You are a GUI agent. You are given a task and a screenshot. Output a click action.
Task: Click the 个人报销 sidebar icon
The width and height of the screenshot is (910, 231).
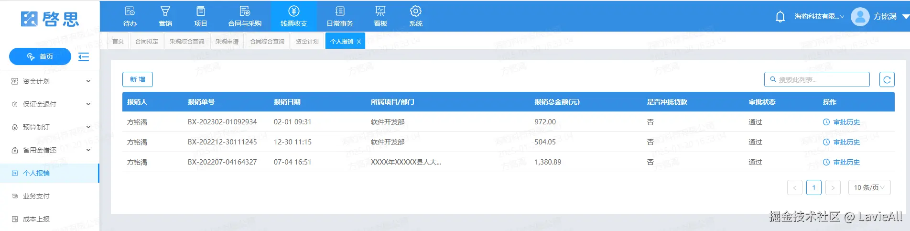coord(15,173)
